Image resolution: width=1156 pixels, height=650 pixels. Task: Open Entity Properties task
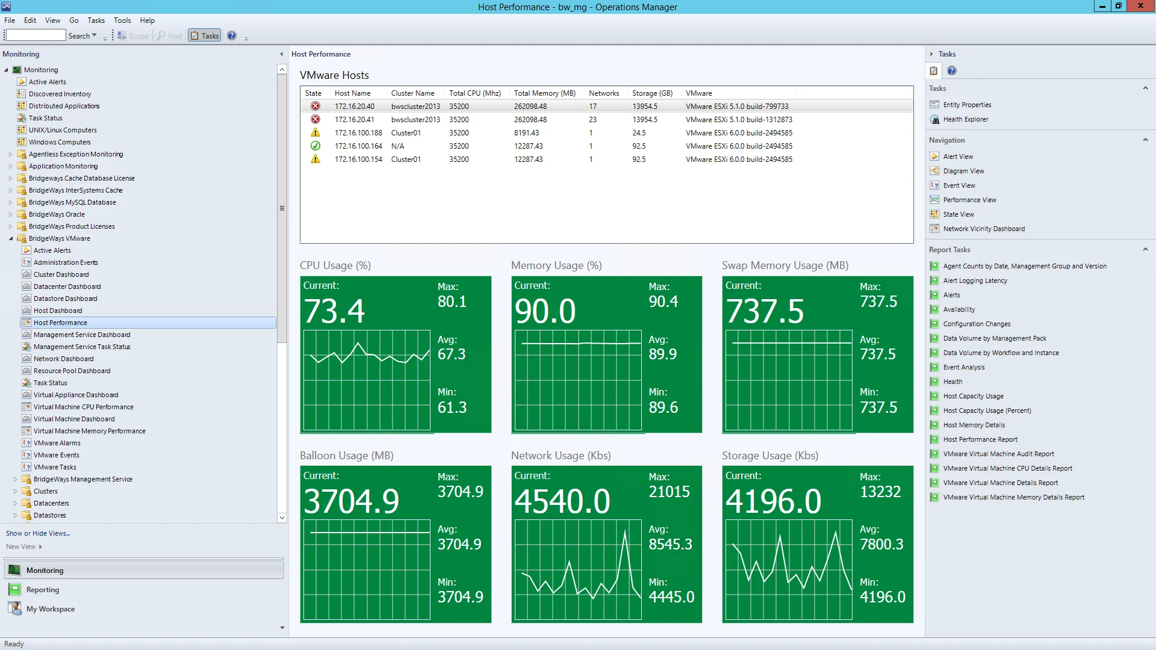[x=967, y=105]
